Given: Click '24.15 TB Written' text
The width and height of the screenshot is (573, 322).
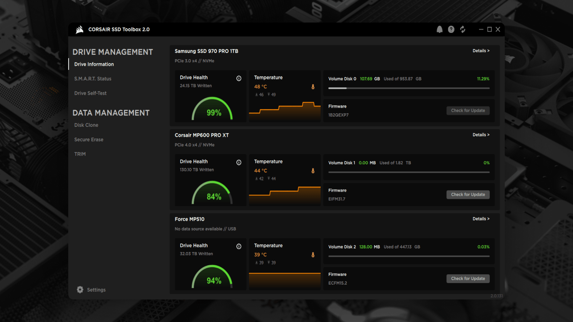Looking at the screenshot, I should point(196,86).
